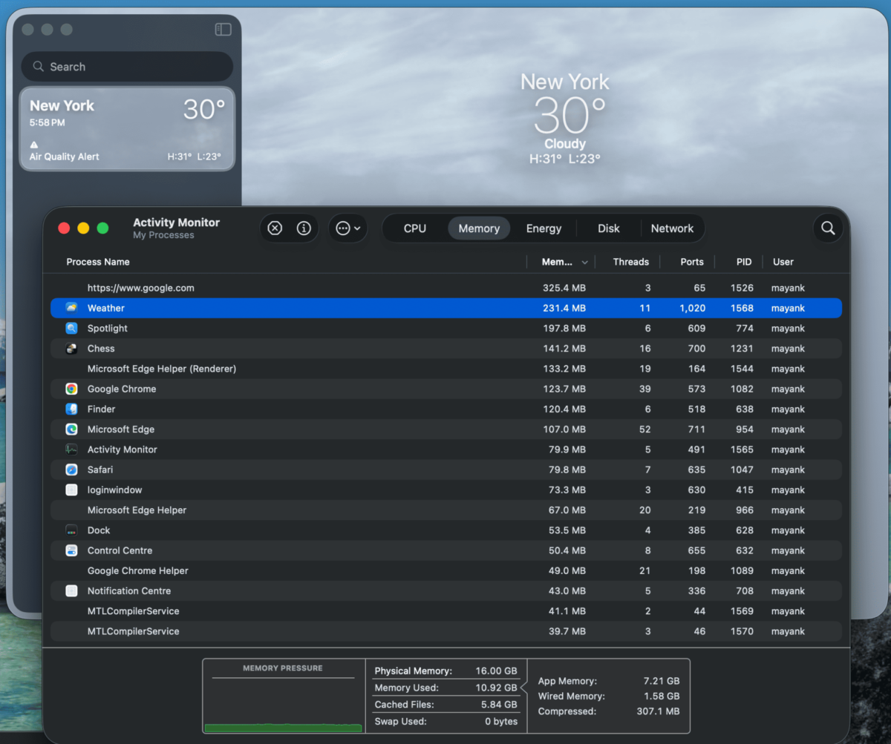Click the Safari row name text

click(x=100, y=470)
